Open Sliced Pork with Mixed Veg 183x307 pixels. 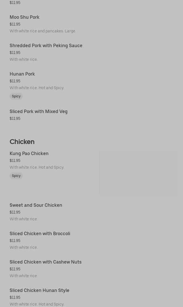click(x=38, y=112)
